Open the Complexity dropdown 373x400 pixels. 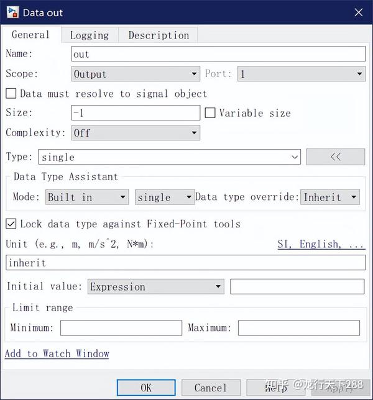136,133
